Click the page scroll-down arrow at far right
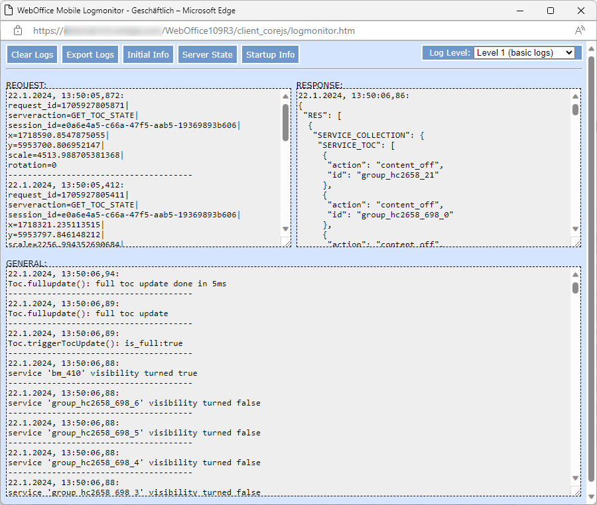This screenshot has width=597, height=505. 591,495
